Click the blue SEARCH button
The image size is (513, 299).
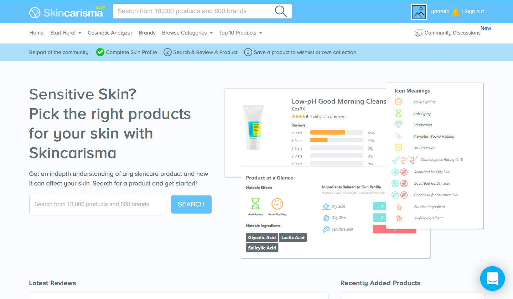[x=191, y=204]
